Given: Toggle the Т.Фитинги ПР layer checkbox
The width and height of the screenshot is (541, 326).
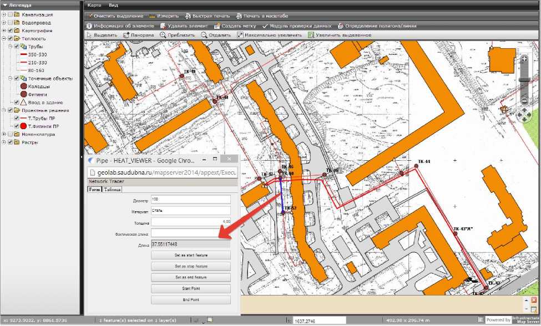Looking at the screenshot, I should (17, 126).
